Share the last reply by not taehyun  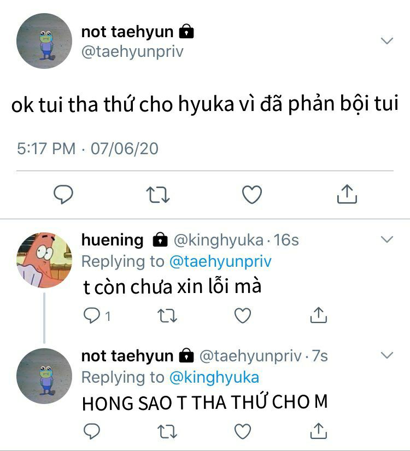click(319, 431)
